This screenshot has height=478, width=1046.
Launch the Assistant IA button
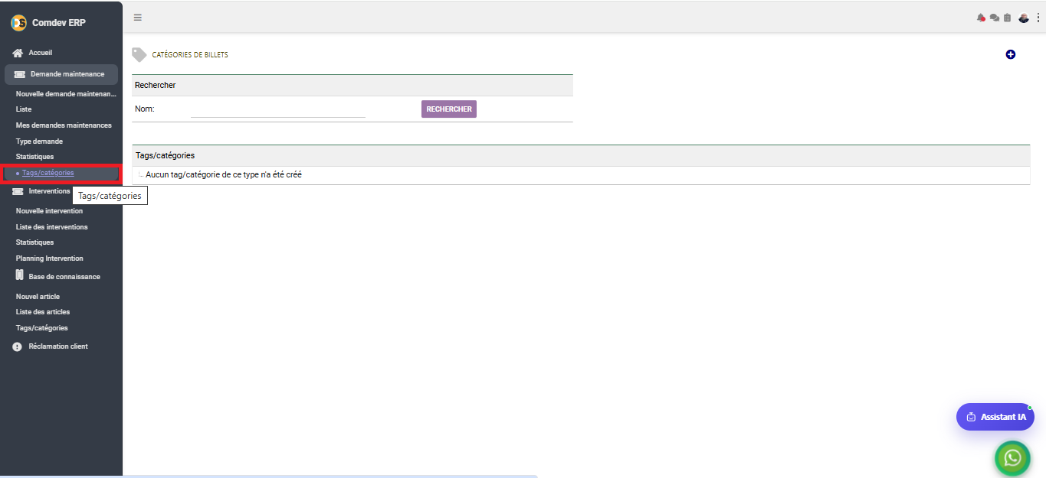coord(995,417)
